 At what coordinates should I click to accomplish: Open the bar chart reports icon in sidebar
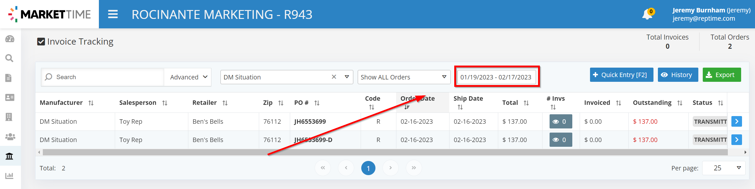[x=9, y=175]
